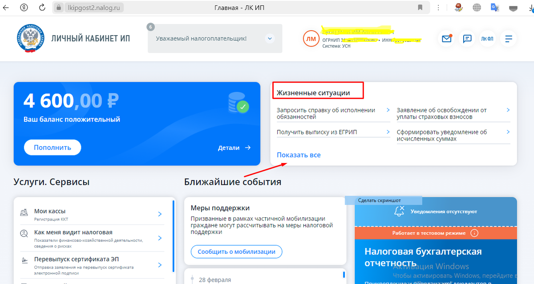
Task: Click the ЛИЧНЫЙ КАБИНЕТ ИП title
Action: click(x=91, y=38)
